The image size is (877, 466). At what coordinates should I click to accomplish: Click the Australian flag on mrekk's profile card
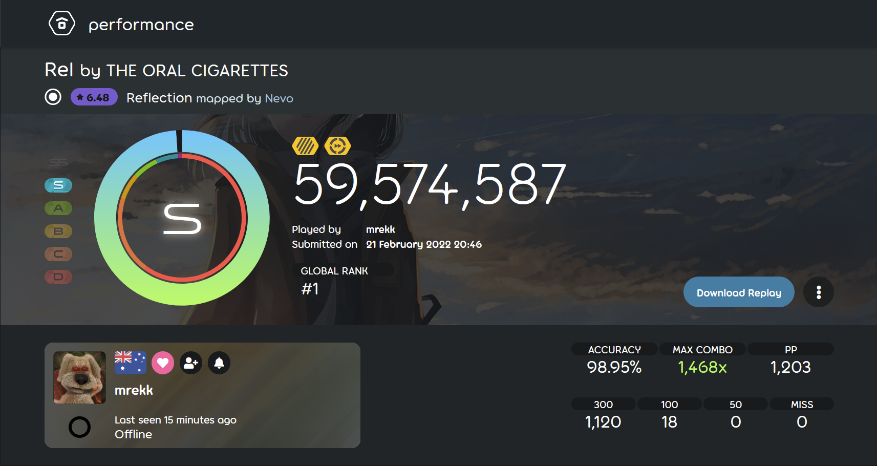click(x=130, y=363)
